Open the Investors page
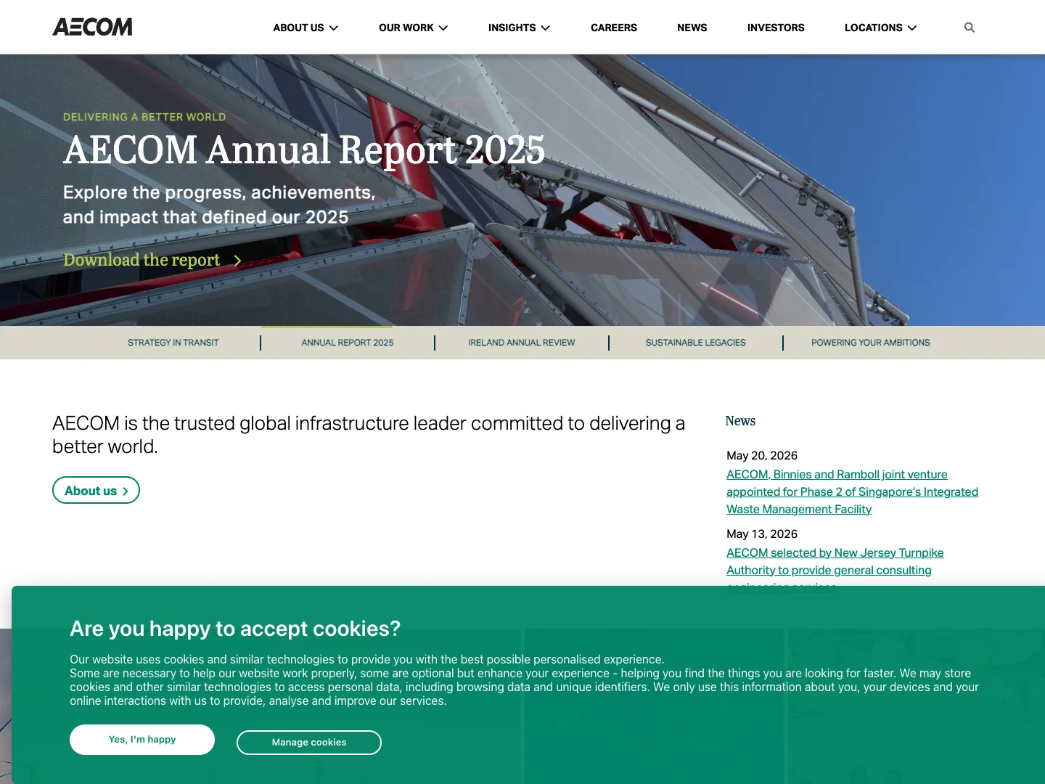This screenshot has height=784, width=1045. coord(776,28)
